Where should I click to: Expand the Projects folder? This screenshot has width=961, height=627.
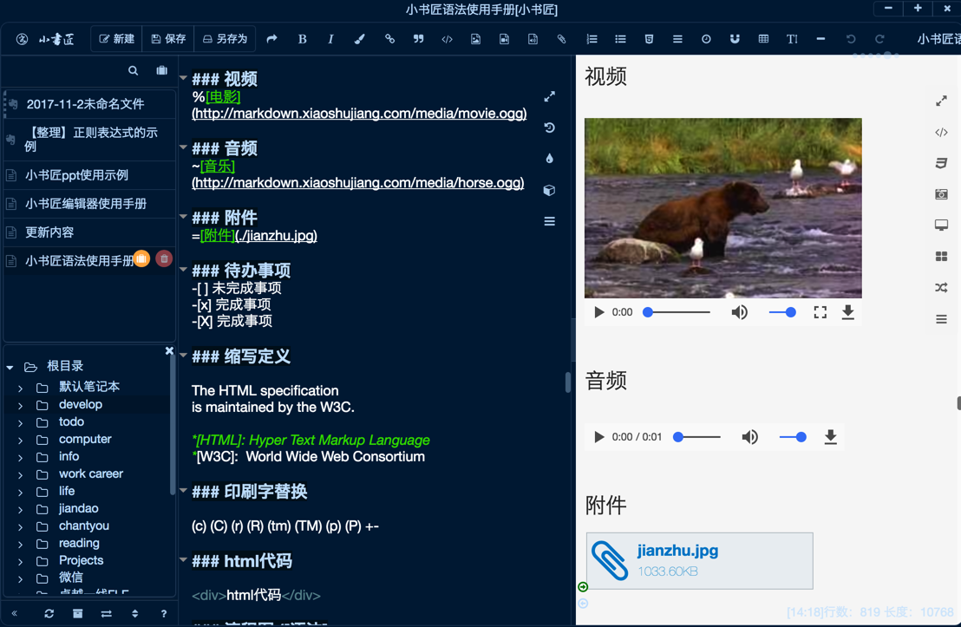tap(20, 561)
